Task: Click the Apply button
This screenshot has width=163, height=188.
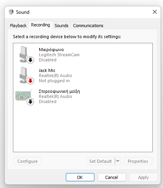Action: coord(143,177)
